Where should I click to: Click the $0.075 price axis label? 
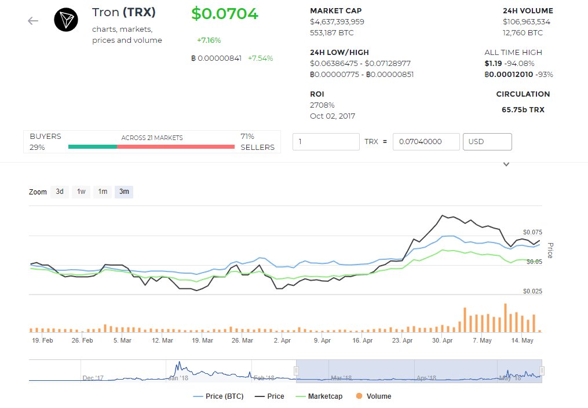[532, 232]
